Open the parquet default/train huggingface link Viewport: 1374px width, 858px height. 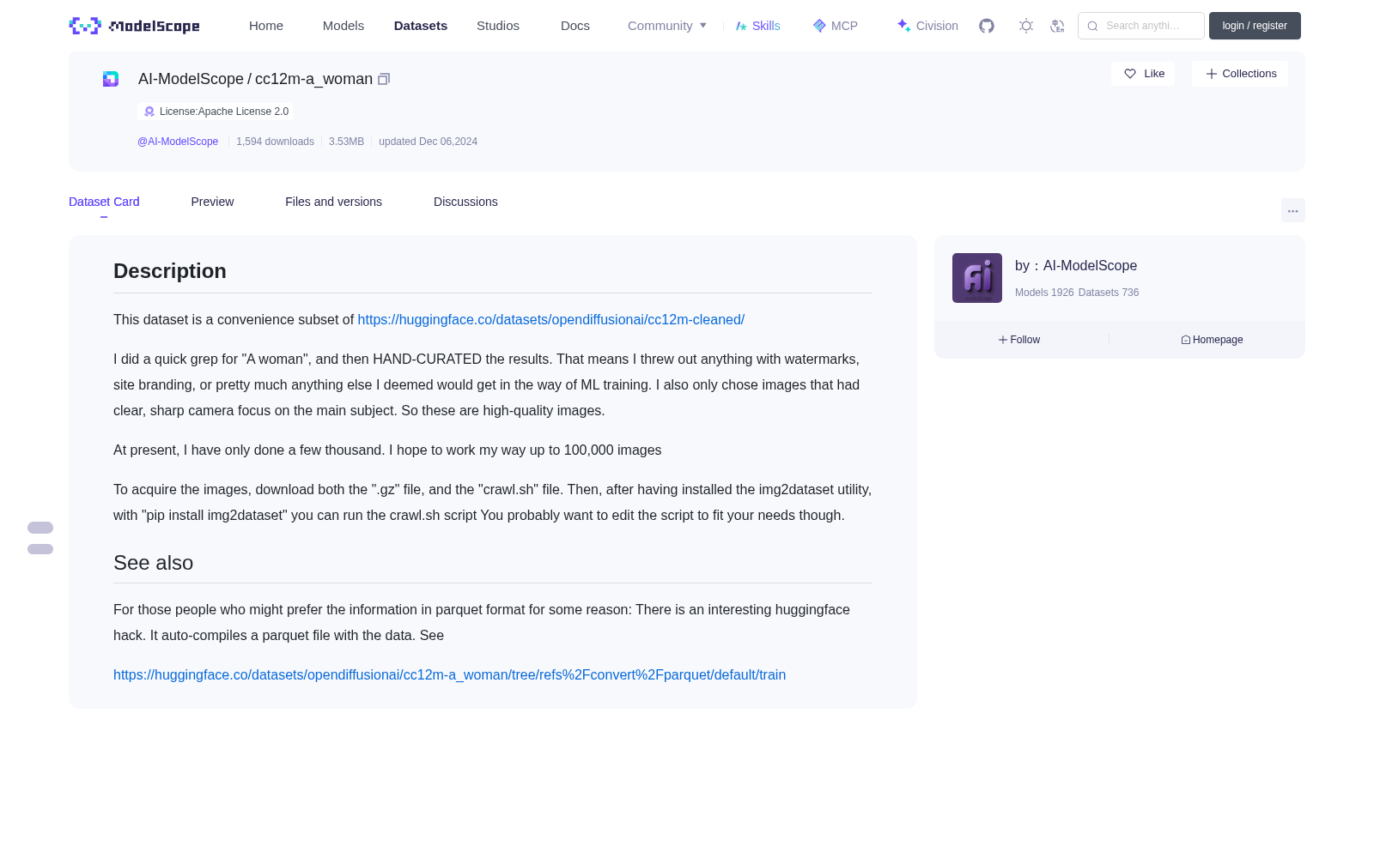(x=449, y=674)
